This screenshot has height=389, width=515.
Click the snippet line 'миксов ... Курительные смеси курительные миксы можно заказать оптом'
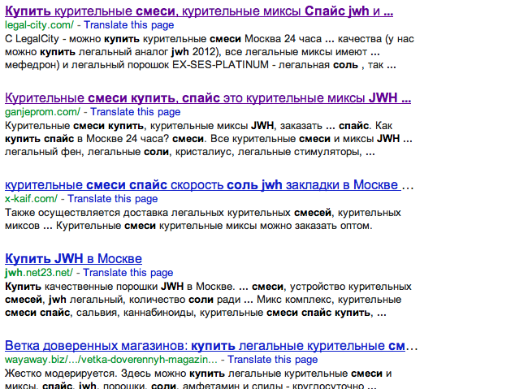(x=188, y=226)
